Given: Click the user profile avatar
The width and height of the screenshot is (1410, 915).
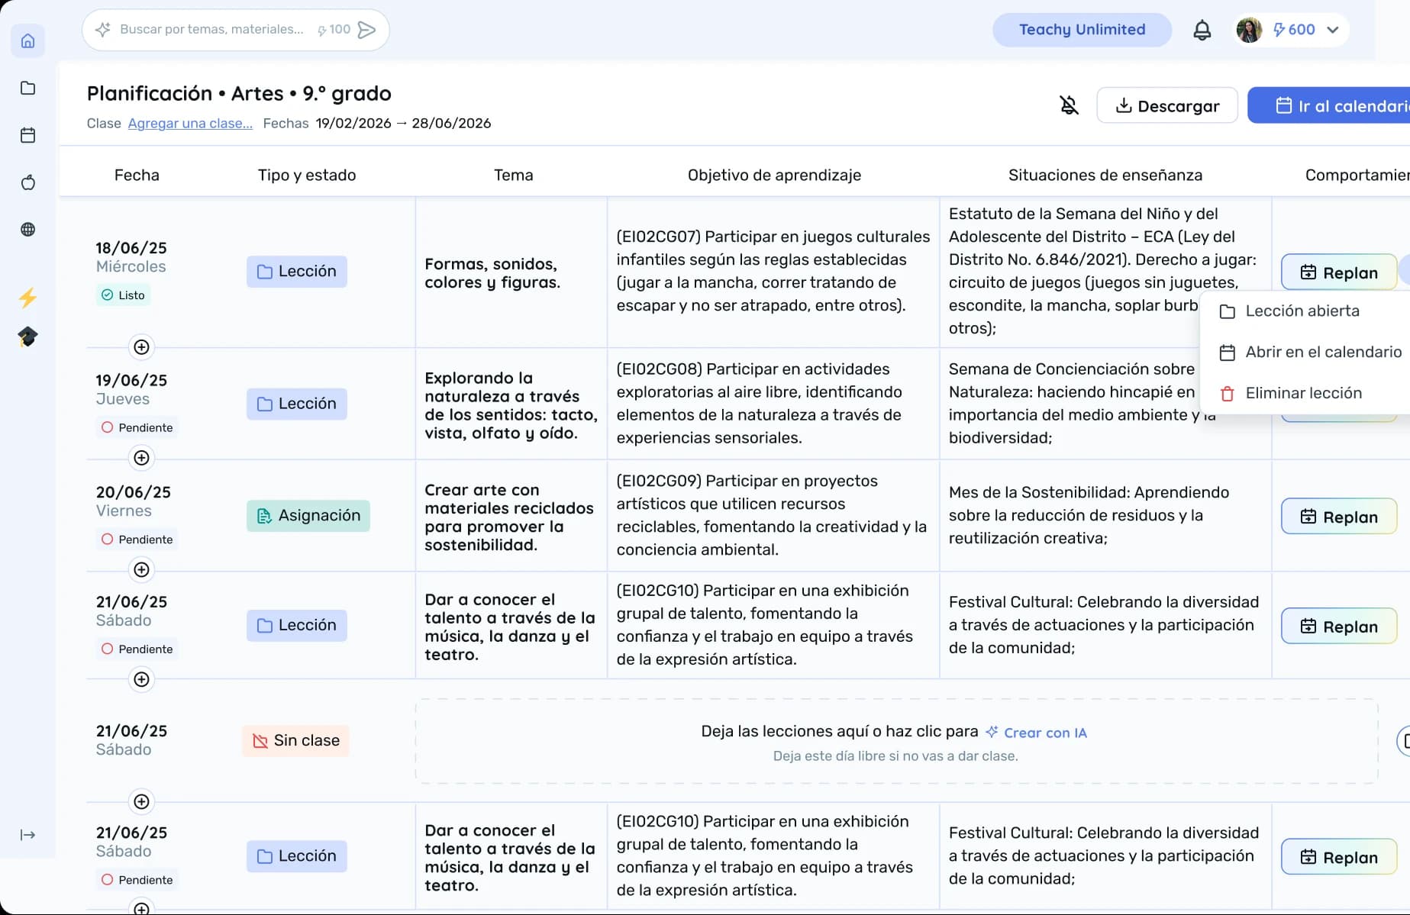Looking at the screenshot, I should click(1249, 30).
